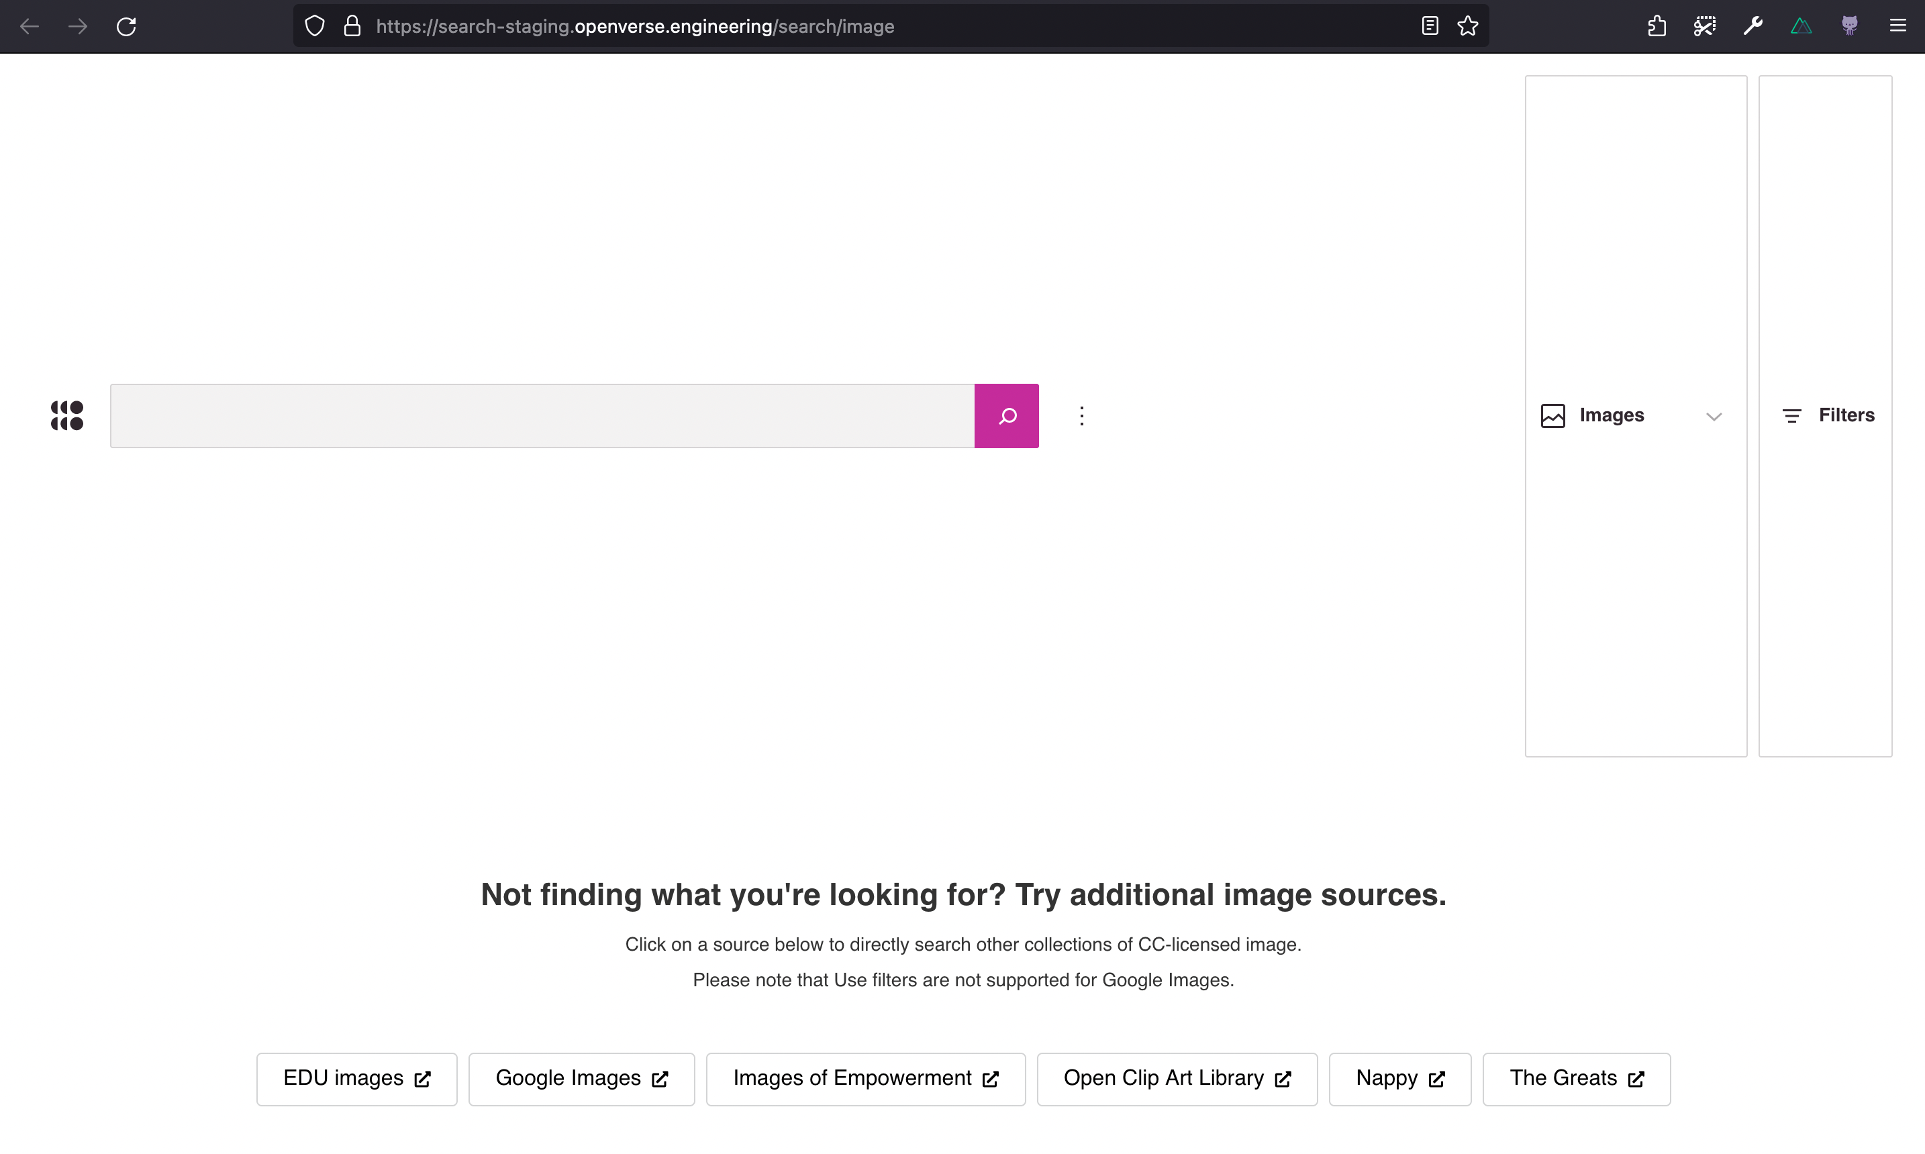Toggle the padlock site security info
1925x1154 pixels.
coord(352,25)
